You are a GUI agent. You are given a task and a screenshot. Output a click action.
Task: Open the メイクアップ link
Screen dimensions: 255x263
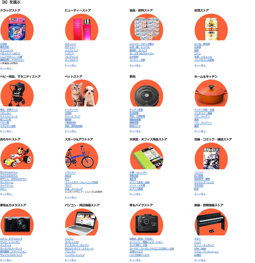(x=71, y=50)
